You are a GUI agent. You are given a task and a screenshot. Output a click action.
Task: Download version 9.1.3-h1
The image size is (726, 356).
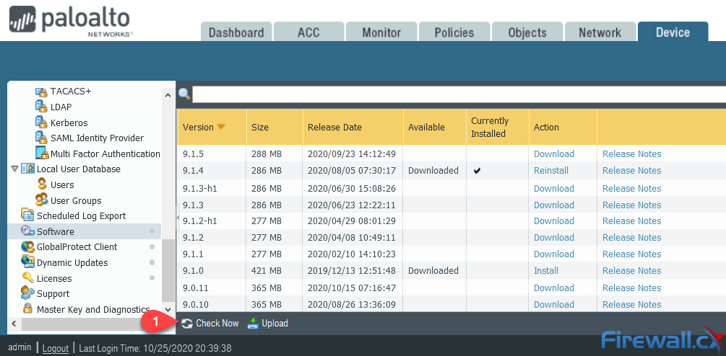[x=554, y=188]
